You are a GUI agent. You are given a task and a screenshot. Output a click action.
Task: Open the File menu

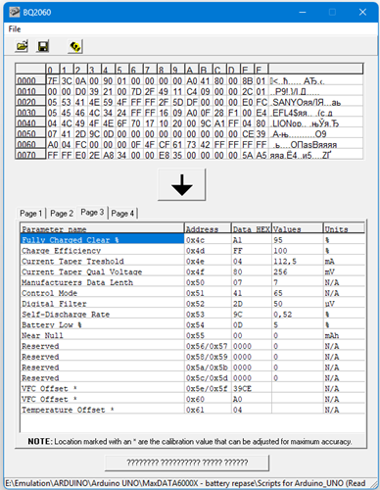tap(15, 29)
